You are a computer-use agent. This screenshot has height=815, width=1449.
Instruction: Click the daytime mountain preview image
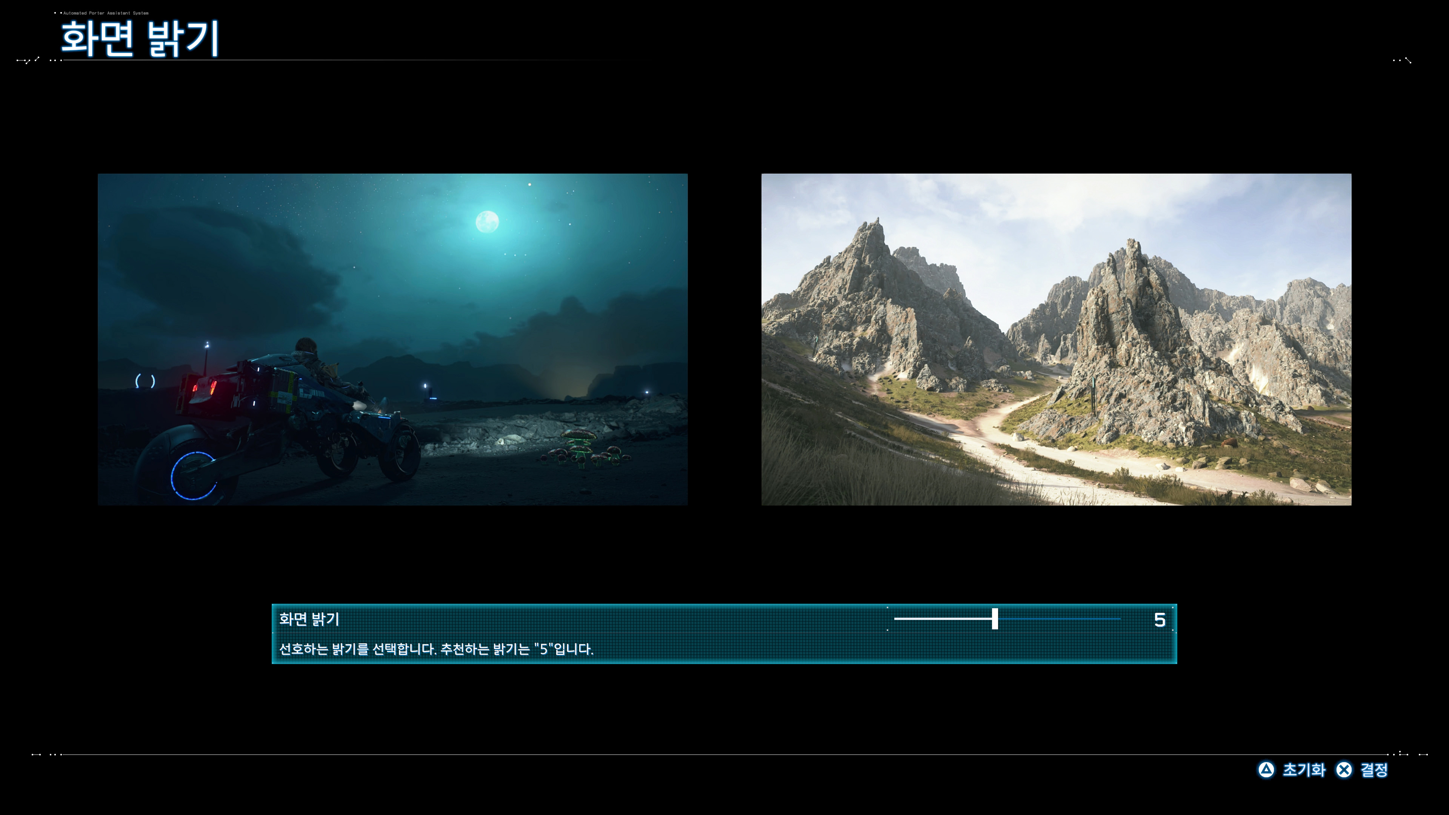click(x=1056, y=339)
